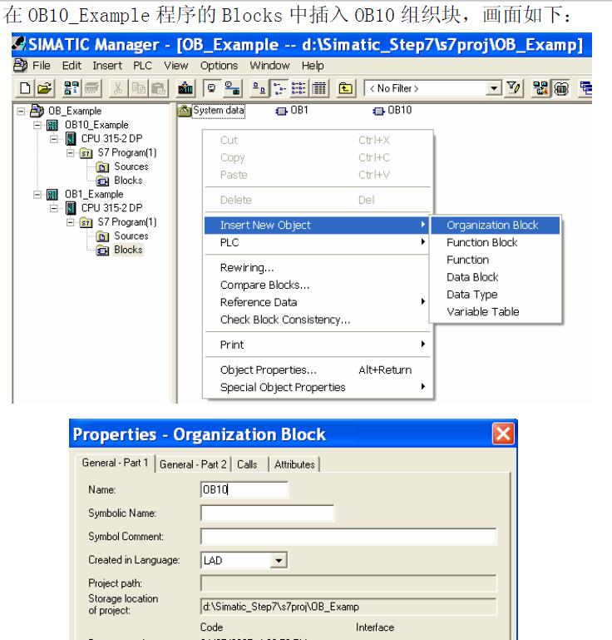Click the Offline view toolbar icon
This screenshot has width=612, height=640.
point(211,88)
